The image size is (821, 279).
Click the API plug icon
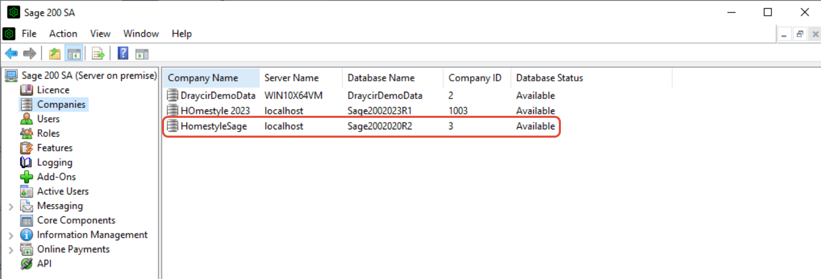pyautogui.click(x=27, y=264)
